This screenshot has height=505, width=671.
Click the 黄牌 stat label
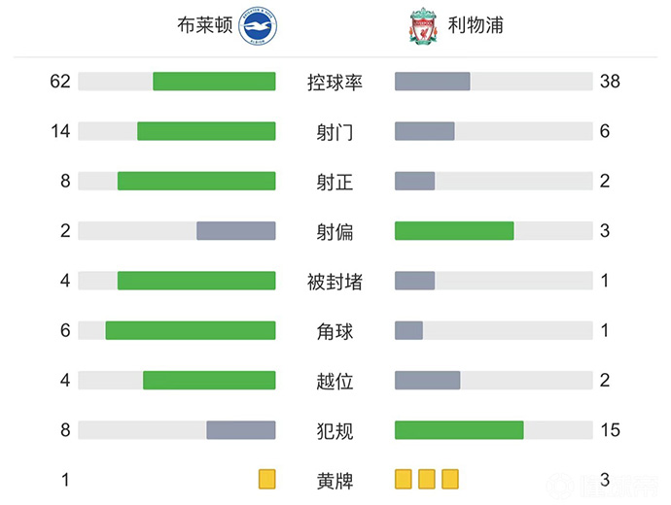[x=335, y=480]
